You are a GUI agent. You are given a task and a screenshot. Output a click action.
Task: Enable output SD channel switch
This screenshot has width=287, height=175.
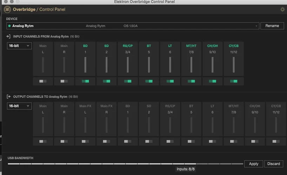pyautogui.click(x=149, y=141)
